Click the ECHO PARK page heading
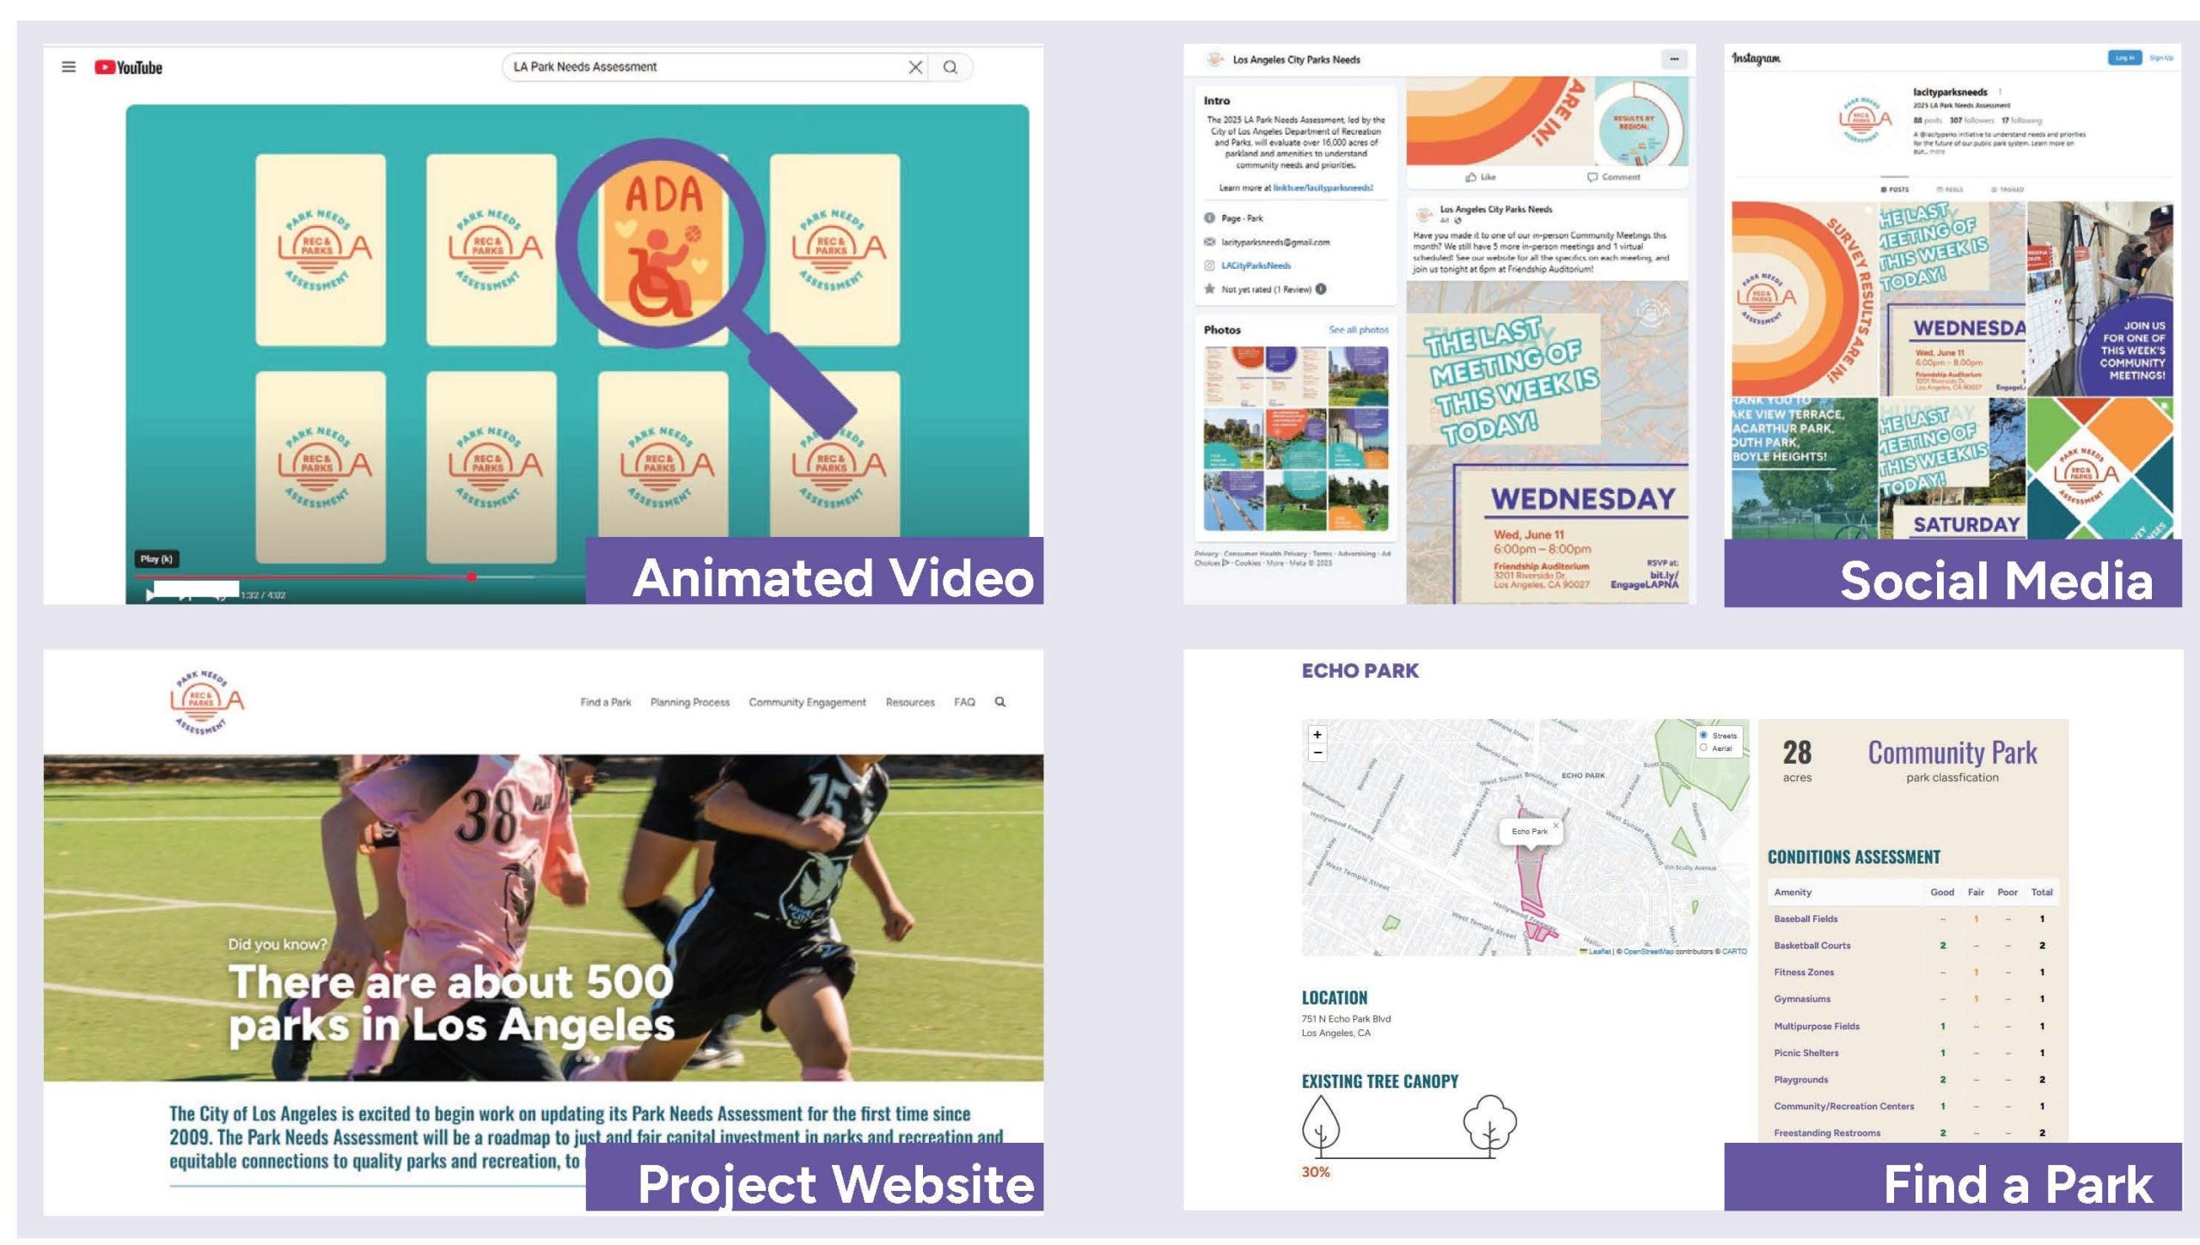 [x=1360, y=671]
